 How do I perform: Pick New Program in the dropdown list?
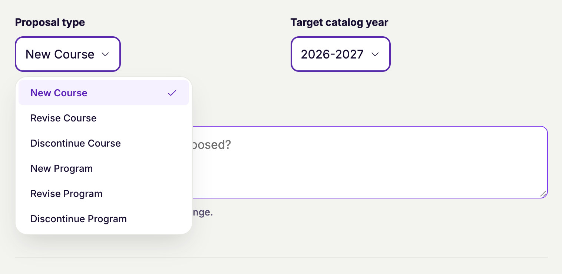104,168
